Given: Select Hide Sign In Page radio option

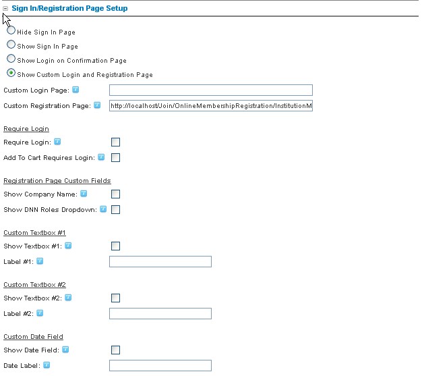Looking at the screenshot, I should (11, 30).
